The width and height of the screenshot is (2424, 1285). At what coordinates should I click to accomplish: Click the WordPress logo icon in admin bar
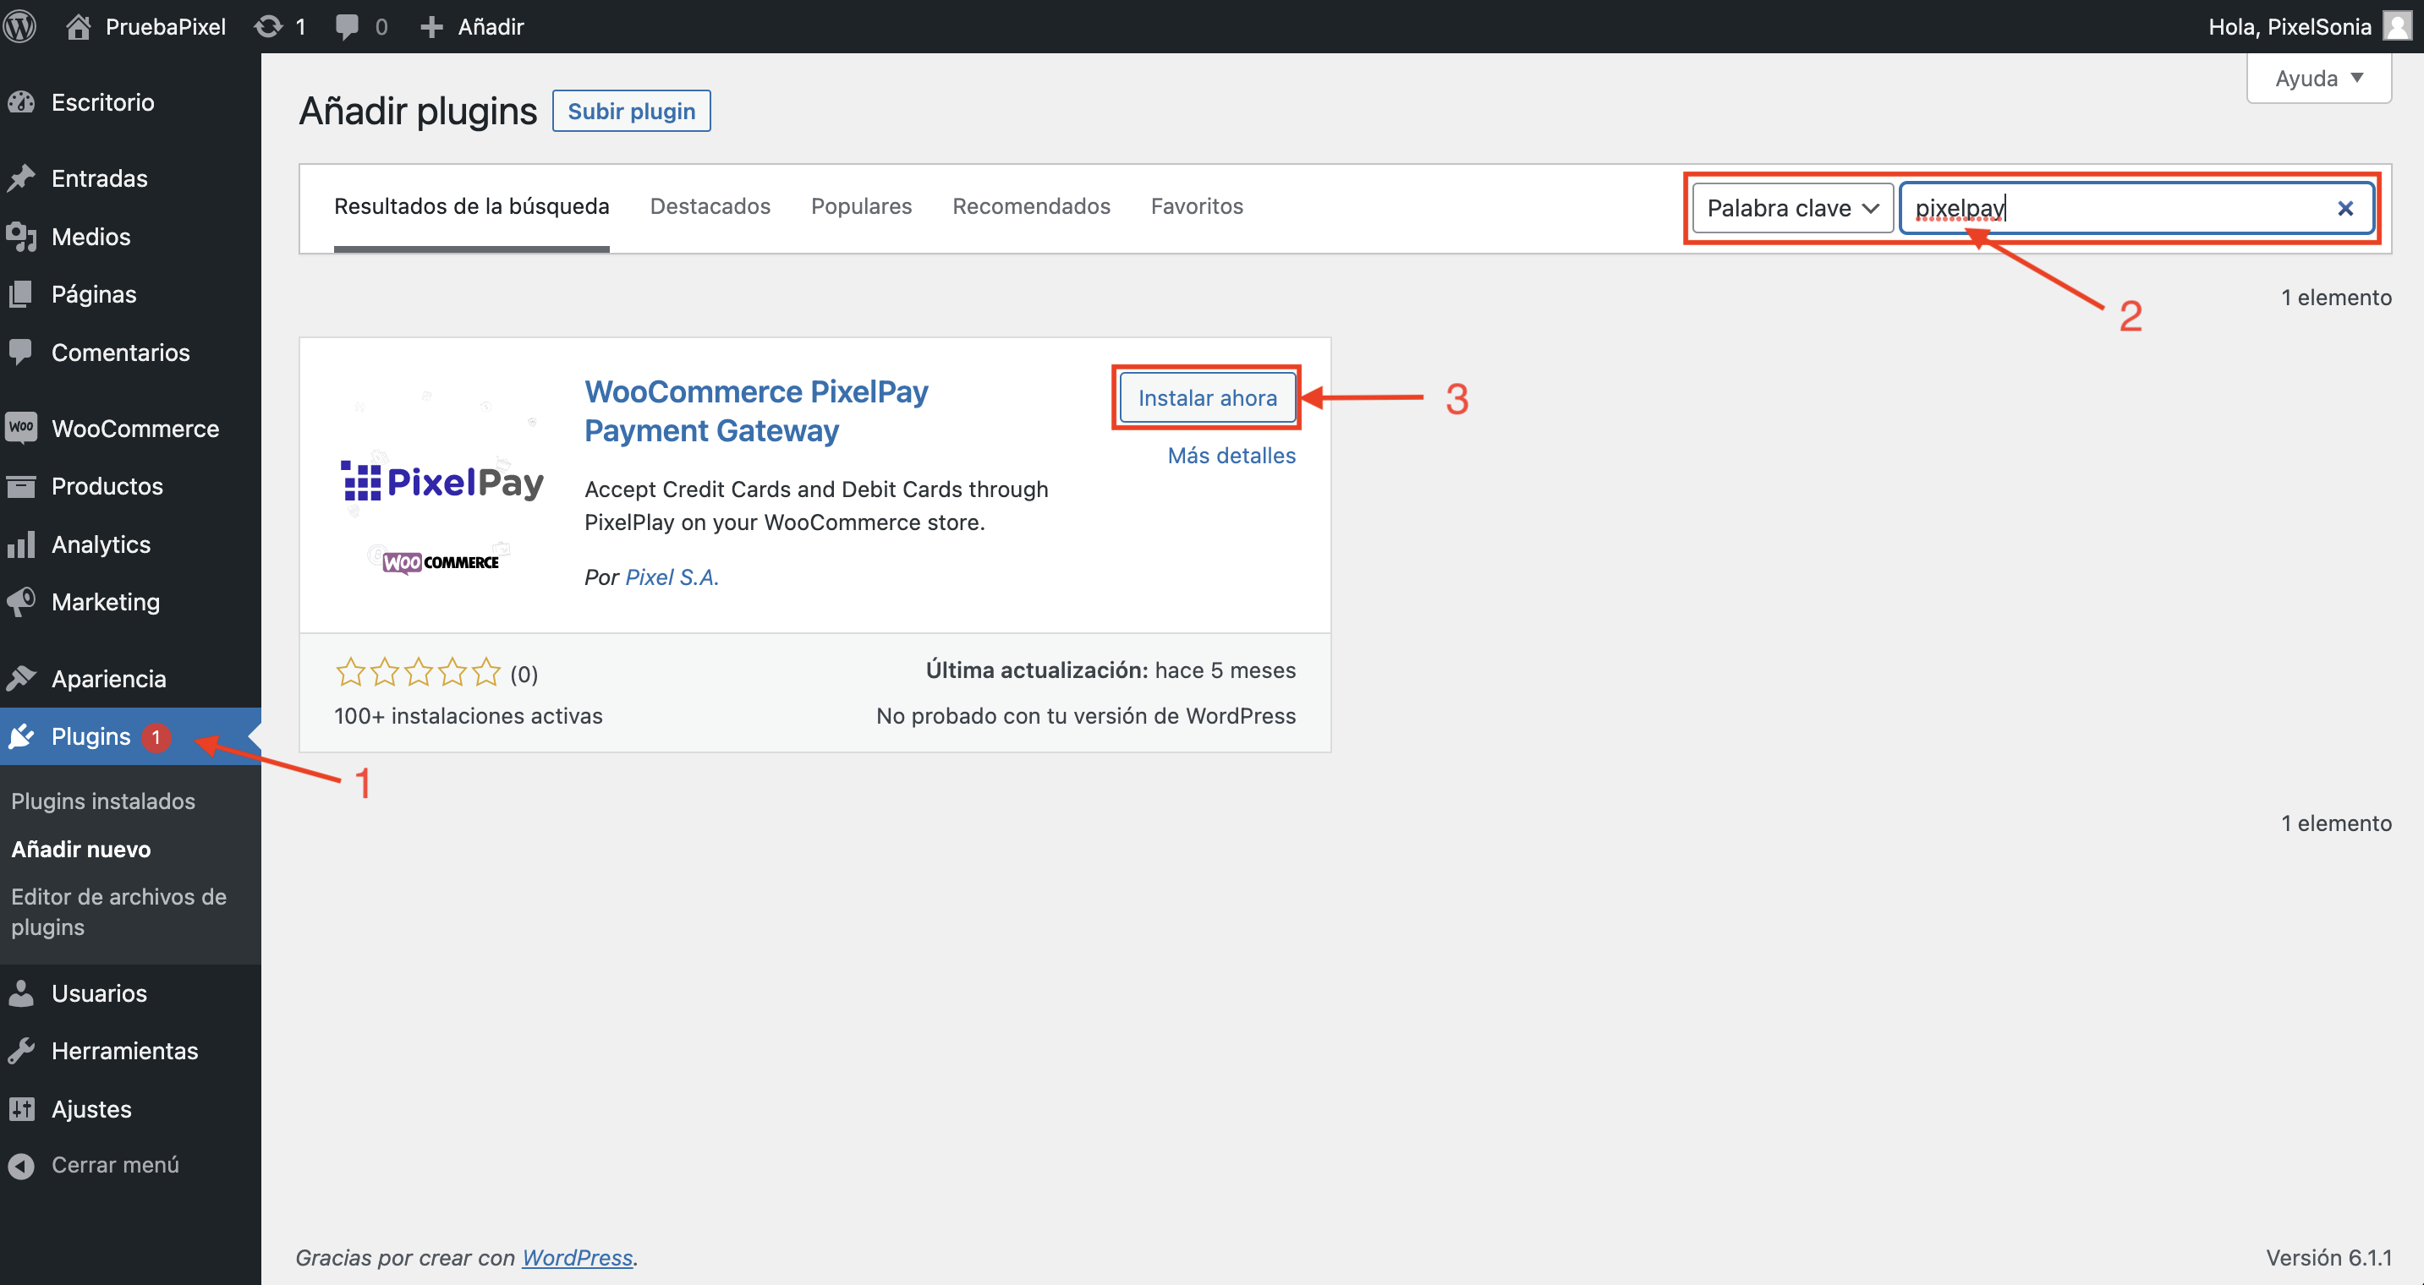coord(19,25)
